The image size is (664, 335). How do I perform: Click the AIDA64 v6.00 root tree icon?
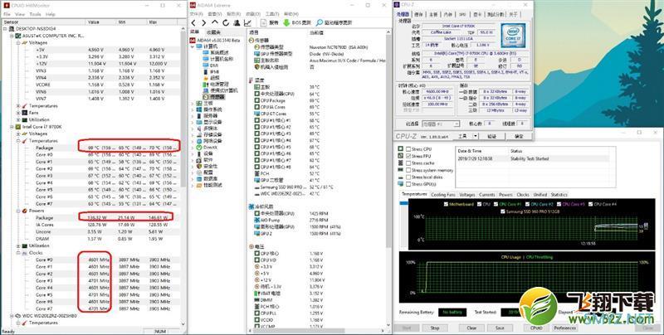(193, 40)
